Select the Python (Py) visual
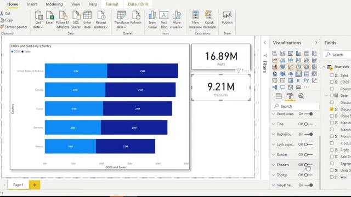Screen dimensions: 351x197 [x=307, y=80]
